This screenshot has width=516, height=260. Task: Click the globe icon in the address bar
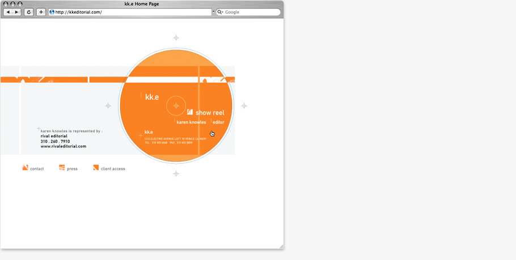click(52, 12)
